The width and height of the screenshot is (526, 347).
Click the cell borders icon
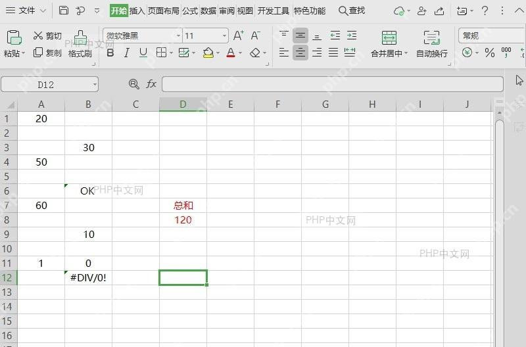[161, 53]
